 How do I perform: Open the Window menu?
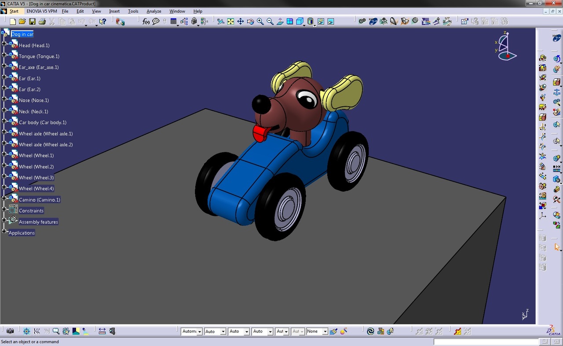pos(177,11)
